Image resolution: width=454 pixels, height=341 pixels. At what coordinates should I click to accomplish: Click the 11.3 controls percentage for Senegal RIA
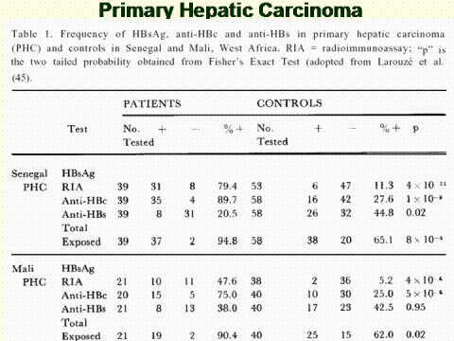pyautogui.click(x=384, y=185)
